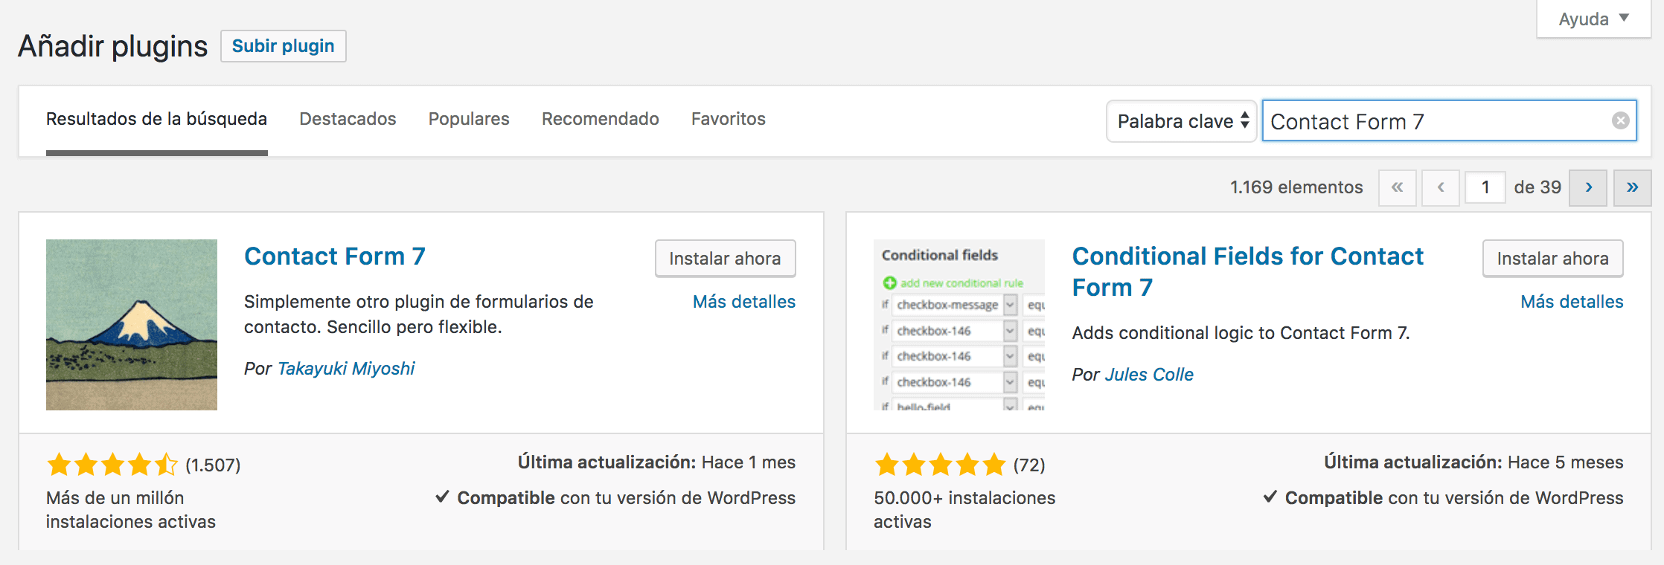Select the (1.507) ratings count text
This screenshot has height=565, width=1664.
(213, 465)
